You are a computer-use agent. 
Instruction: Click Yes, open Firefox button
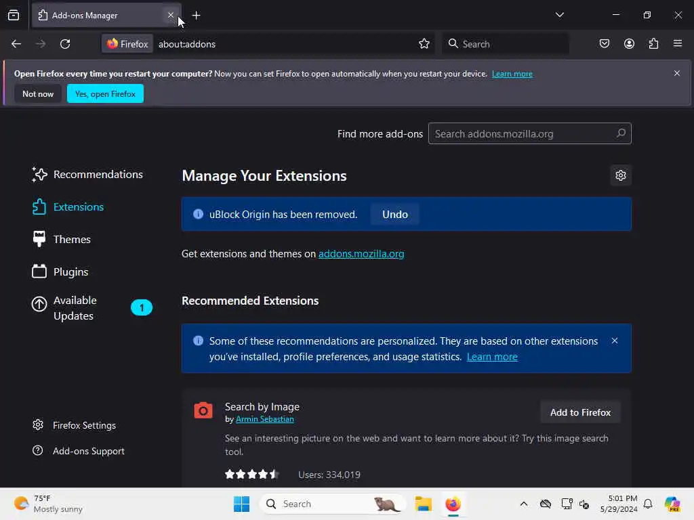pos(105,93)
